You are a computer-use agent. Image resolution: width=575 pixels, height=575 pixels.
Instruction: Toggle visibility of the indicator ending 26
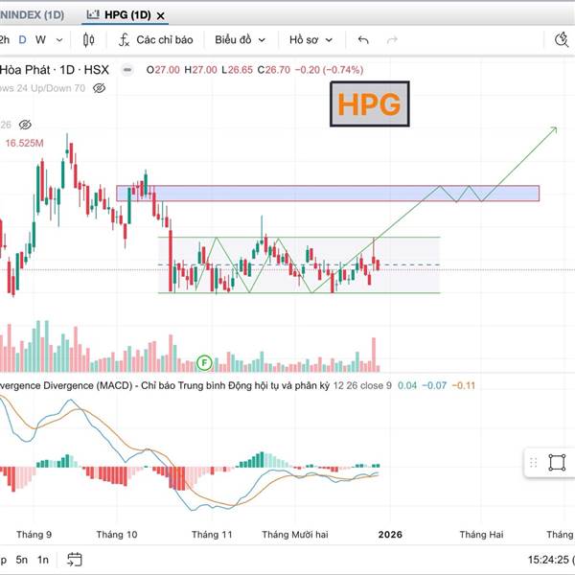(25, 125)
